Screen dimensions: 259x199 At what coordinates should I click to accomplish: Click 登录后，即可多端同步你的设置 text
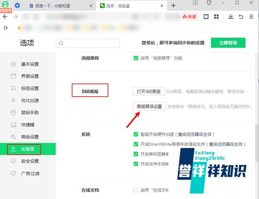click(173, 43)
